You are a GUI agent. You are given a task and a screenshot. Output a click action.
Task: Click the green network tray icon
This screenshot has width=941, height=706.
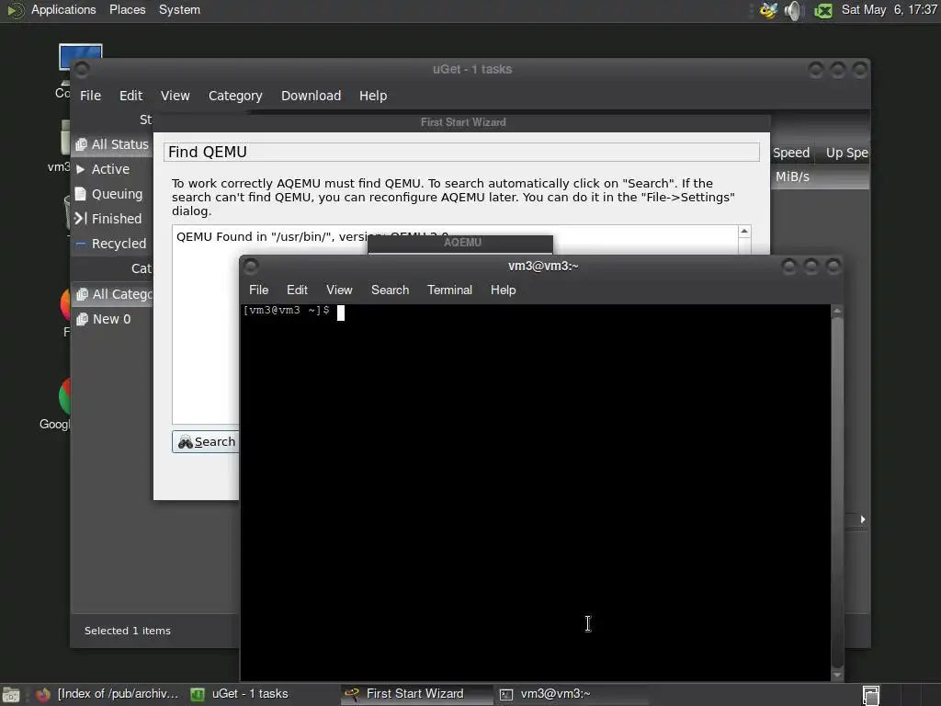[x=822, y=11]
